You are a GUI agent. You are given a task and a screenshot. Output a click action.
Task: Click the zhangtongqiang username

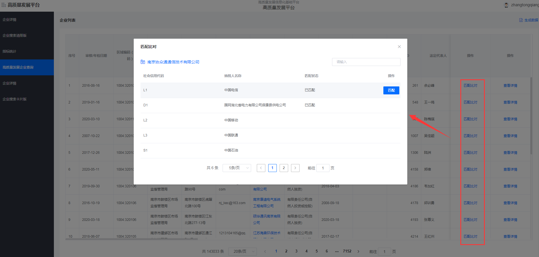(525, 5)
